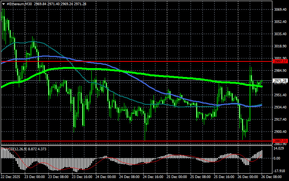Click the MACD scale value -17.918
Image resolution: width=289 pixels, height=181 pixels.
pyautogui.click(x=280, y=171)
